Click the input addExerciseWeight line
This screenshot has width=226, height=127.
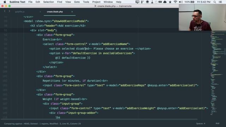click(129, 108)
